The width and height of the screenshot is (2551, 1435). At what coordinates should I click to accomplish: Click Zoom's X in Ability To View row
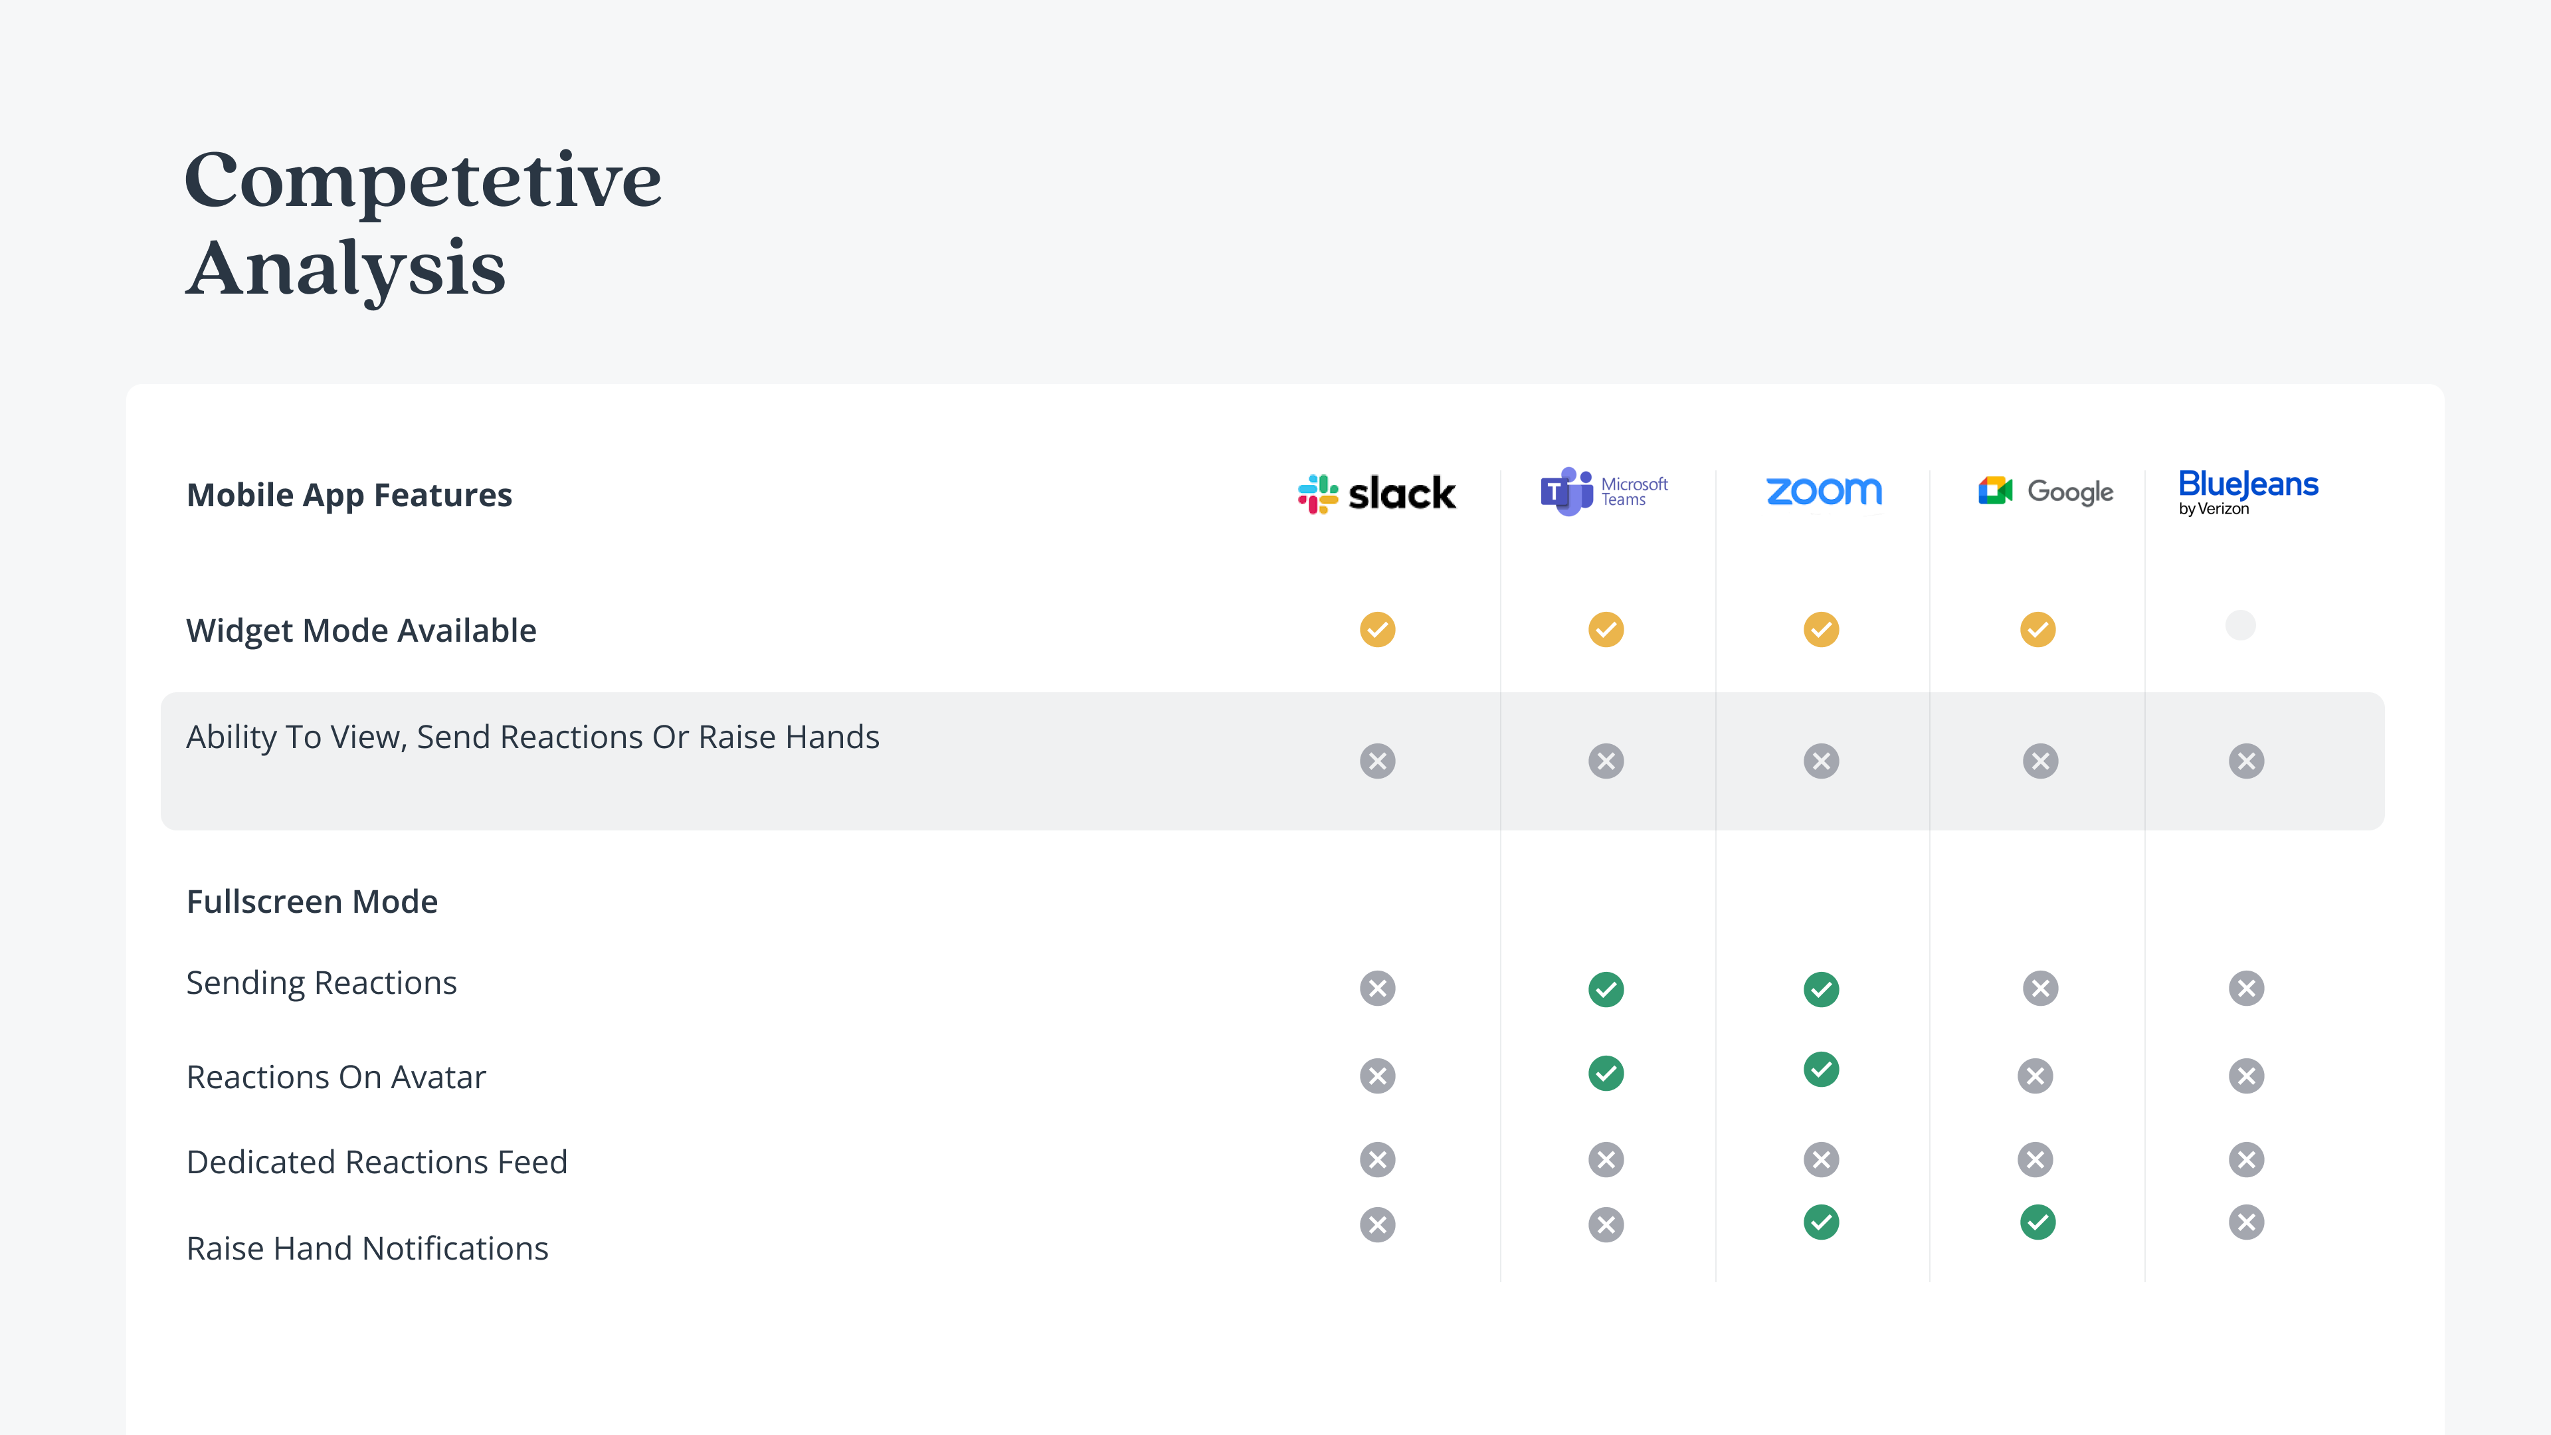tap(1821, 761)
